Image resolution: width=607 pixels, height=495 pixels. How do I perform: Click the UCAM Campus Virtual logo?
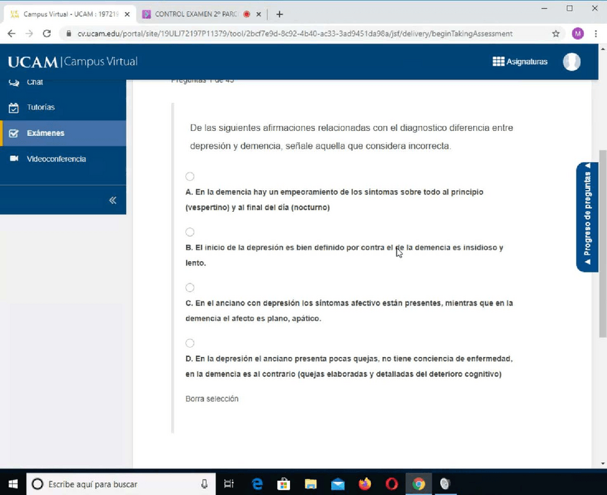(73, 62)
